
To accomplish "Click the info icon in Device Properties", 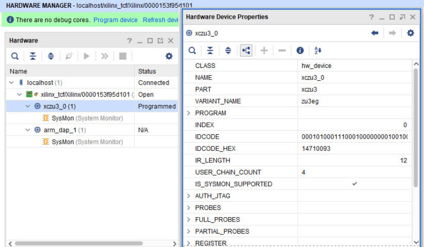I will click(300, 50).
